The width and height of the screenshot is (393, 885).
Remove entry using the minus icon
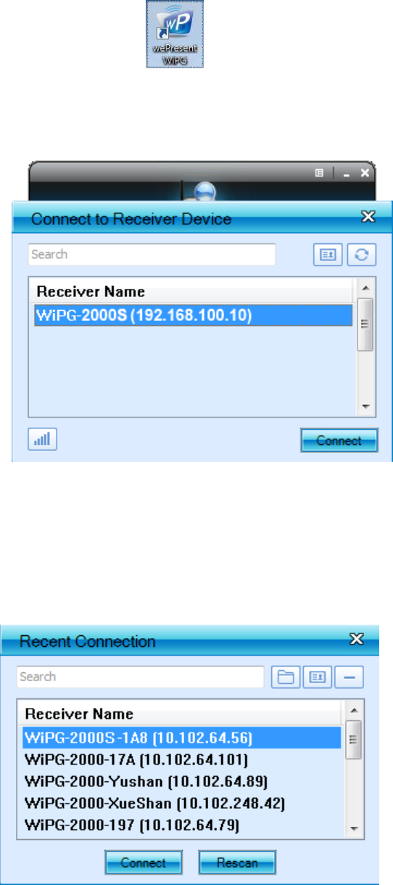point(349,677)
